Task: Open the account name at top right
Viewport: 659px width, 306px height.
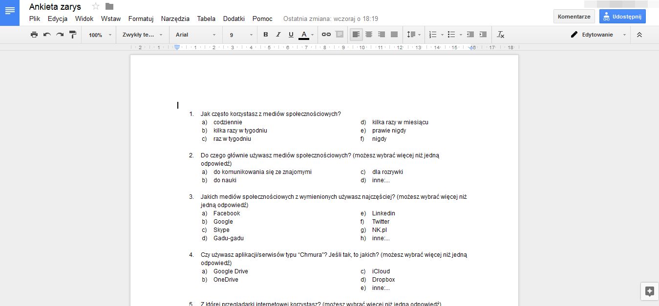Action: [621, 3]
